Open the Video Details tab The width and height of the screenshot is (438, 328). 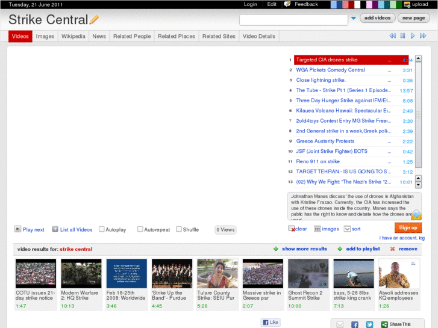click(259, 36)
